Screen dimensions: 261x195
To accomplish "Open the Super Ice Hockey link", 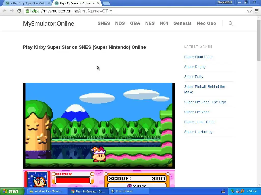I will click(198, 132).
